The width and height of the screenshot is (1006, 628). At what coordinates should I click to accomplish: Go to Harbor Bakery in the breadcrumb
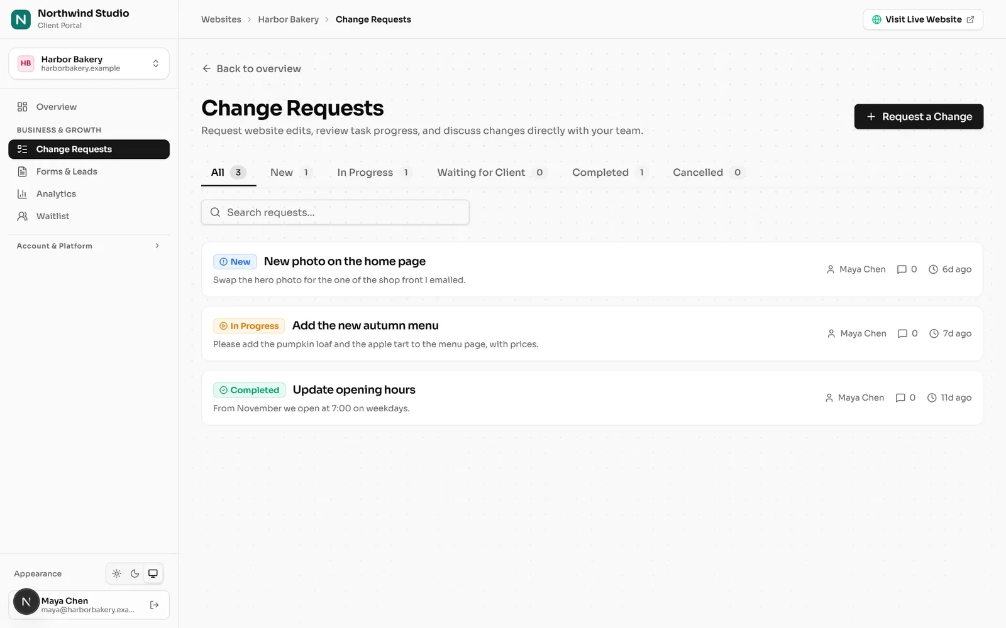[289, 19]
